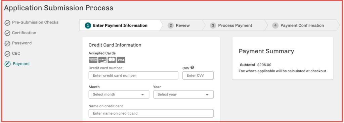This screenshot has width=344, height=123.
Task: Open the Select year dropdown
Action: pos(183,94)
